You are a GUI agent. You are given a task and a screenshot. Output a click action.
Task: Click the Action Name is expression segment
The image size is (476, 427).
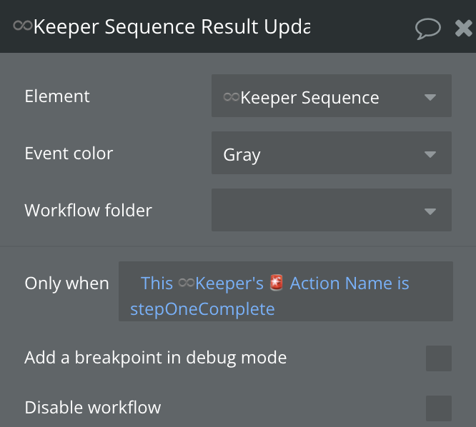[349, 283]
